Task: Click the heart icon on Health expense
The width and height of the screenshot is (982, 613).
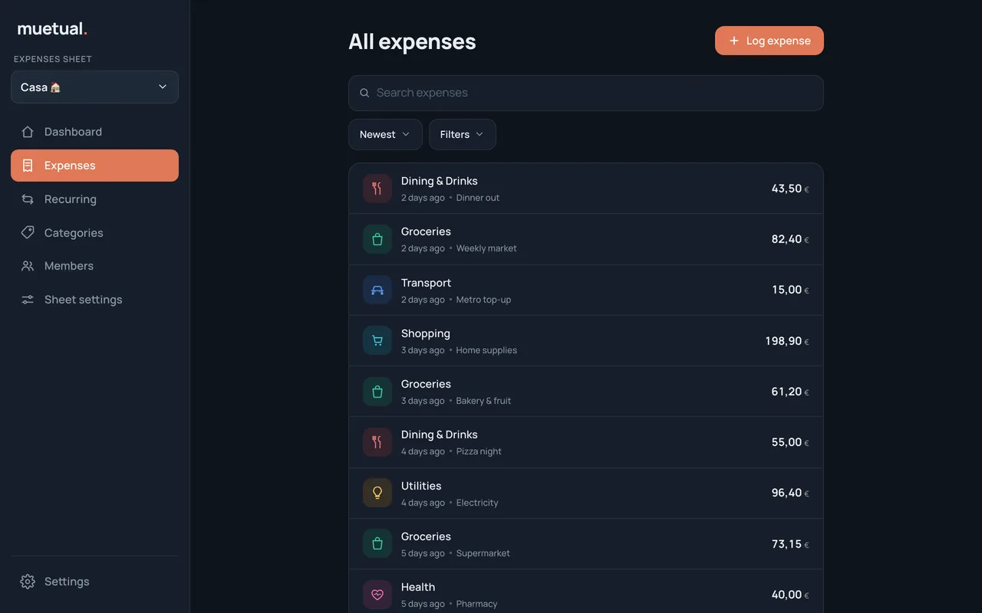Action: [377, 595]
